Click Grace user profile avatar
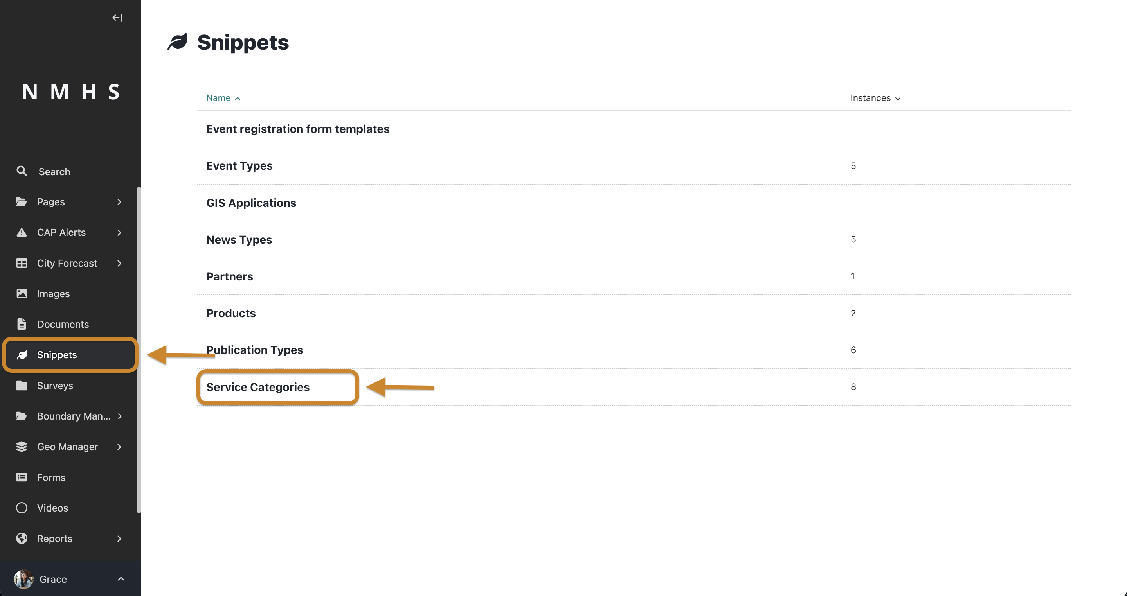The width and height of the screenshot is (1127, 596). click(22, 578)
